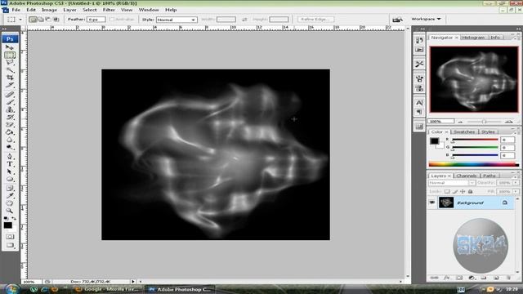Open Paragraph panel icon in dock

pos(419,112)
